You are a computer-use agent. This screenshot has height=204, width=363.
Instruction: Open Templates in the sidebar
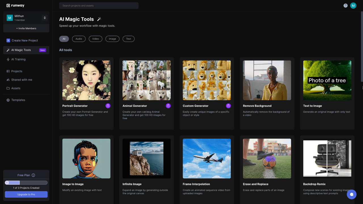coord(18,100)
